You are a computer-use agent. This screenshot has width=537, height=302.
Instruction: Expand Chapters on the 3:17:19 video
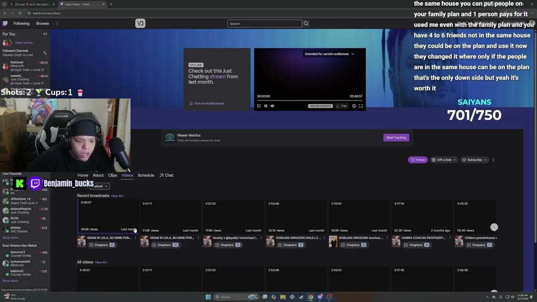tap(417, 245)
